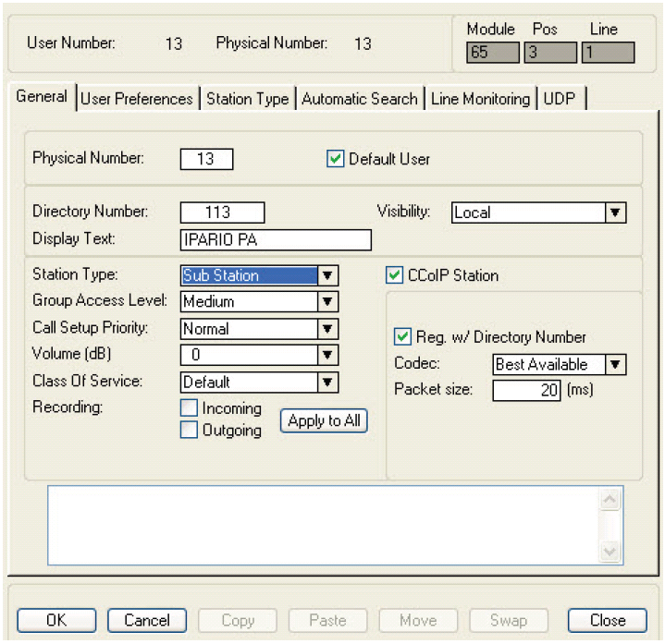Click the Pos field showing 3

(x=550, y=53)
